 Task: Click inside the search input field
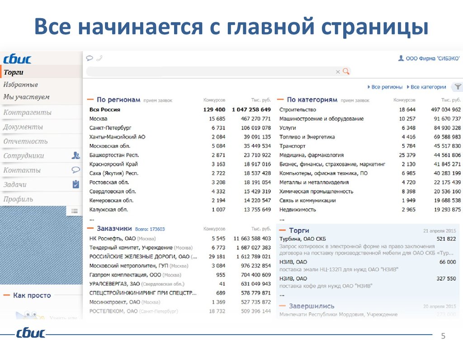click(208, 71)
